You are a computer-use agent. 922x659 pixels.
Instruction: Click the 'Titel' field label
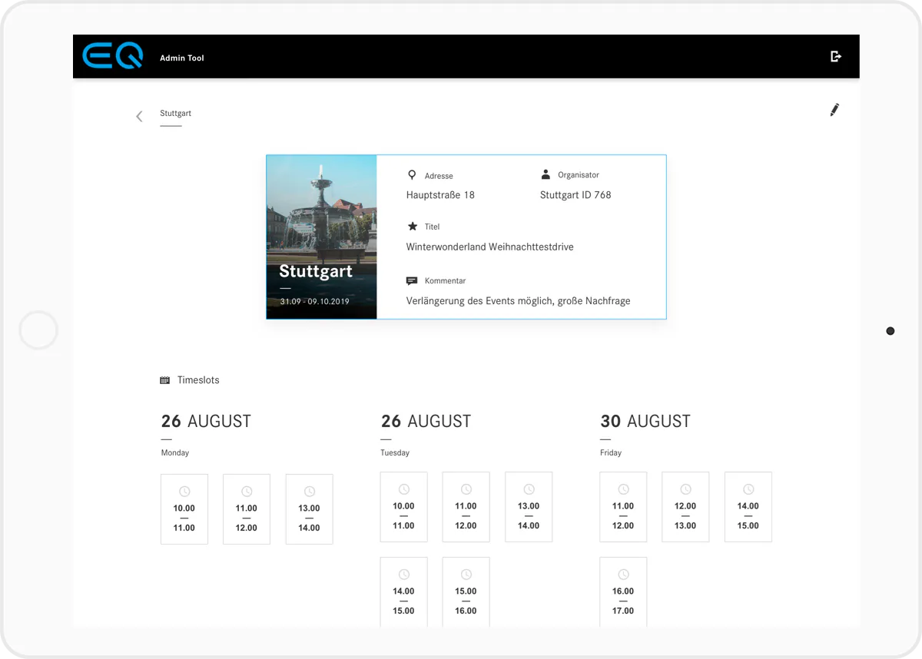432,227
